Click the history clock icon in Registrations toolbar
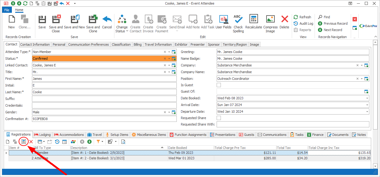The image size is (380, 177). click(x=57, y=142)
